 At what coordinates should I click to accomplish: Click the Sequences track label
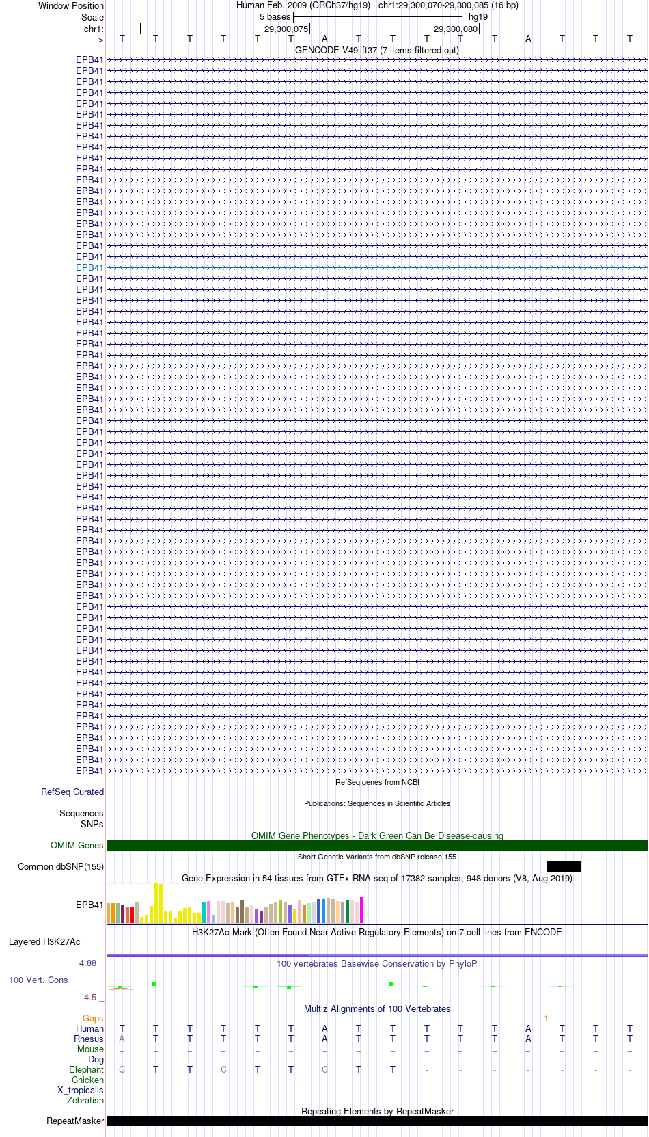(81, 813)
